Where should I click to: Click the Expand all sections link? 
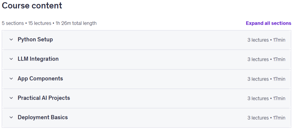point(269,23)
